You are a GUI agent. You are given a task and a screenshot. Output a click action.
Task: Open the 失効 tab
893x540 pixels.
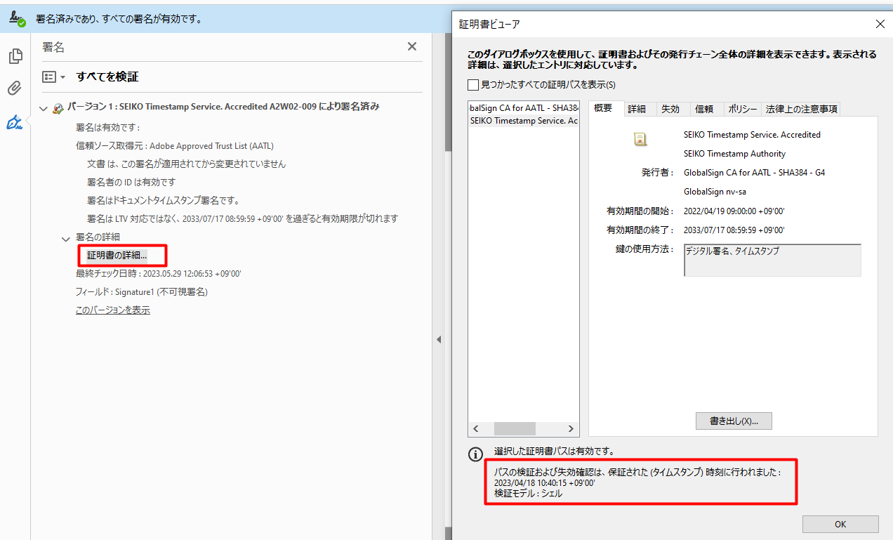[x=670, y=109]
